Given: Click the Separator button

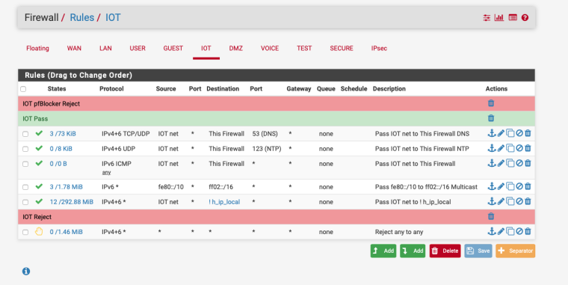Looking at the screenshot, I should tap(516, 251).
